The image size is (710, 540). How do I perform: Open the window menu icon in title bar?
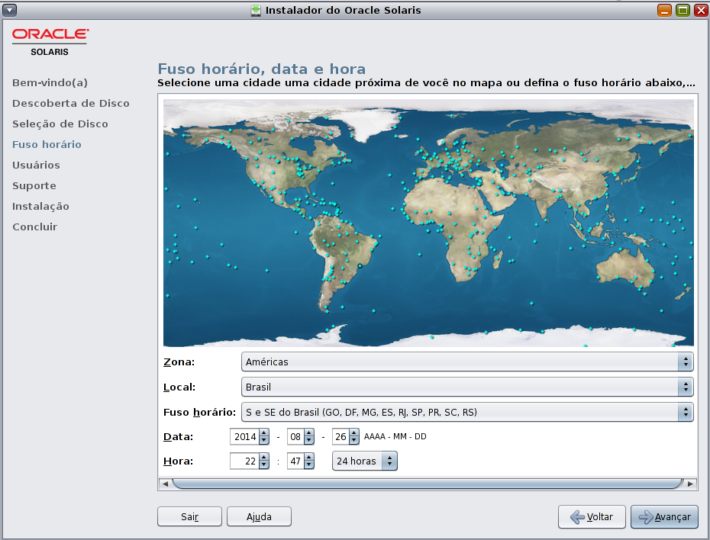9,10
